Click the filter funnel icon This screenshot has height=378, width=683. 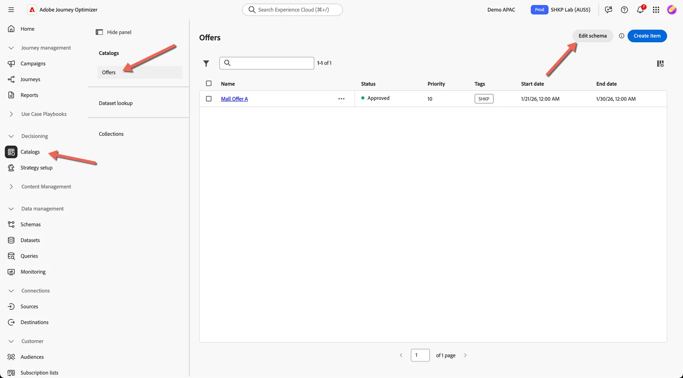[206, 63]
